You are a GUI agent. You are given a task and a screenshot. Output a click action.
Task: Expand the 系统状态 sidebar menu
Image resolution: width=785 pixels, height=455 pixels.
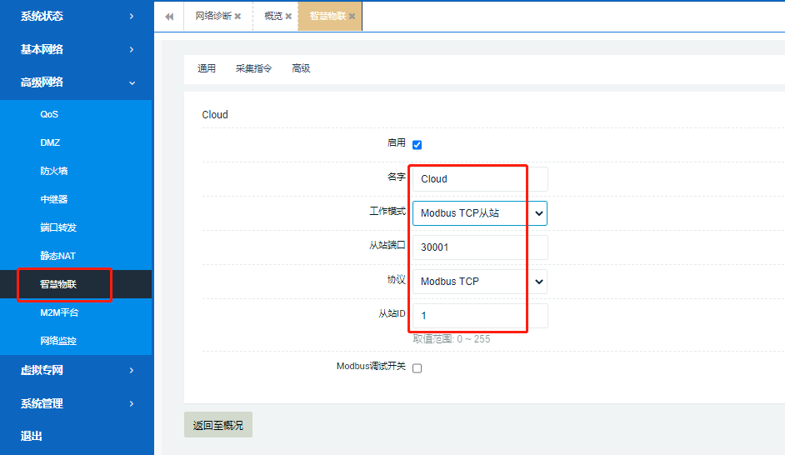pyautogui.click(x=76, y=16)
